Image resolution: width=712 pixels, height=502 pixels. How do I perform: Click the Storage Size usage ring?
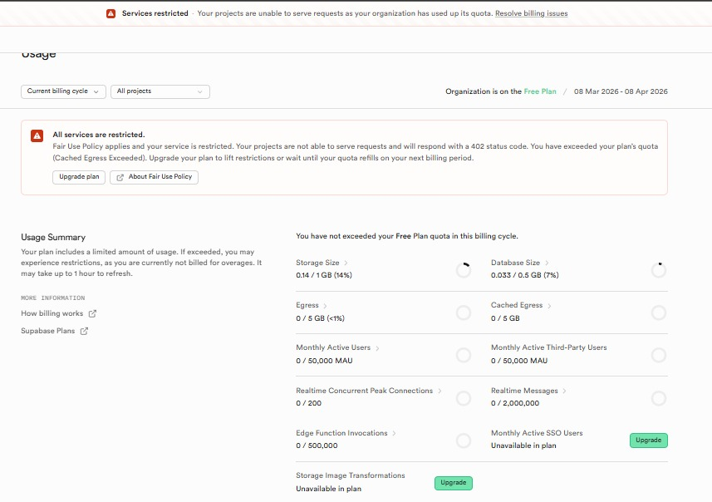coord(463,269)
